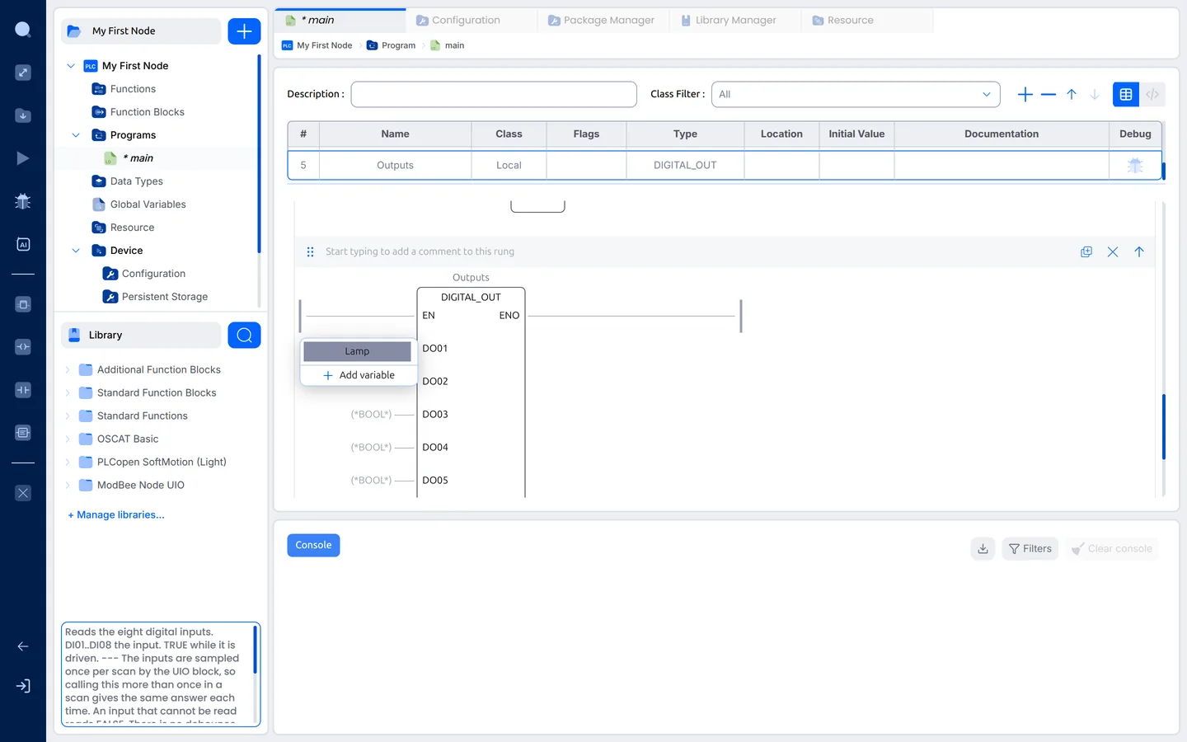Click the Console button
Image resolution: width=1187 pixels, height=742 pixels.
click(x=313, y=545)
